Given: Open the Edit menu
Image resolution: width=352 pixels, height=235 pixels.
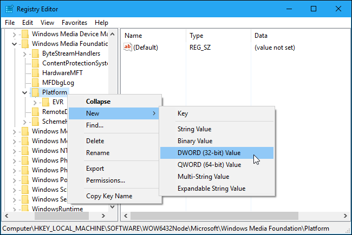Looking at the screenshot, I should [28, 23].
